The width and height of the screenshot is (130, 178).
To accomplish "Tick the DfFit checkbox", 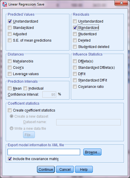I will tap(75, 74).
